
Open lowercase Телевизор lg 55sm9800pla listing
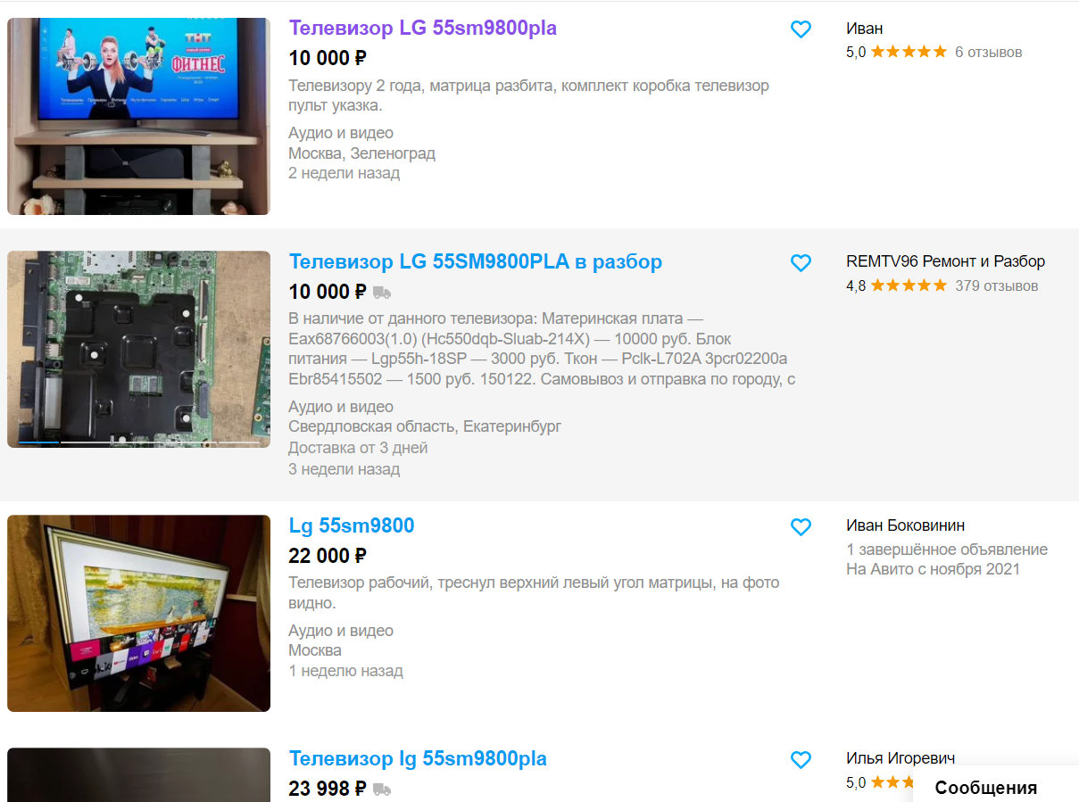(x=418, y=758)
